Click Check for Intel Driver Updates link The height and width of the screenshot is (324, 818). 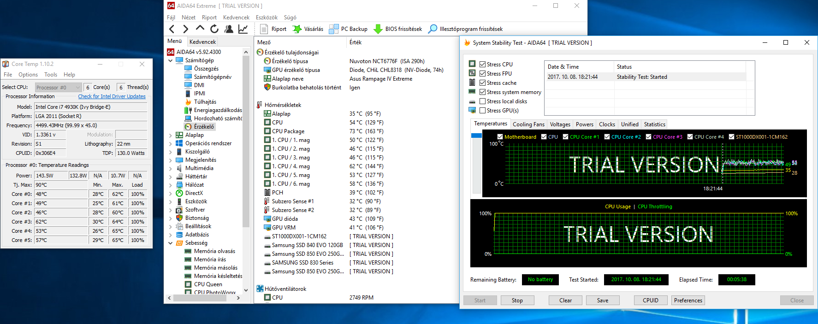112,96
